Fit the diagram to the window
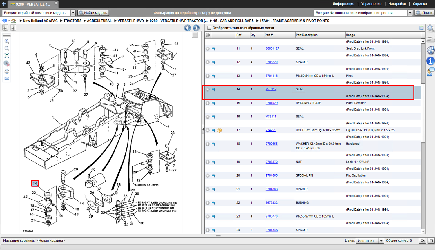The image size is (435, 250). click(x=7, y=55)
